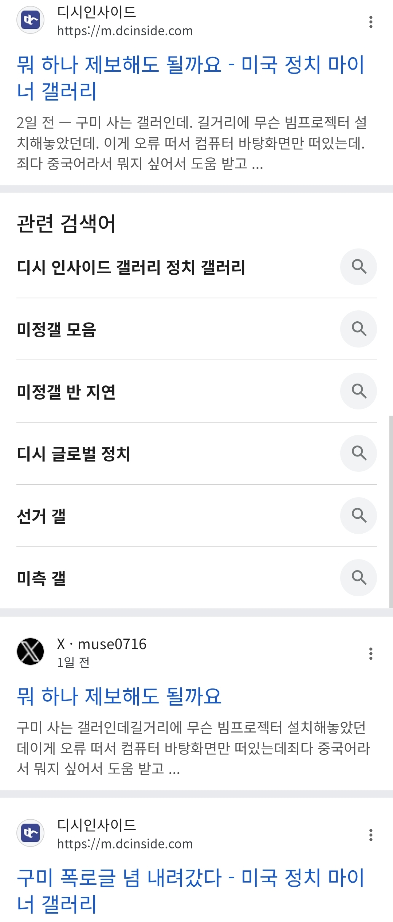Viewport: 393px width, 922px height.
Task: Click the X result snippet text about 빔프로젝터
Action: click(193, 748)
